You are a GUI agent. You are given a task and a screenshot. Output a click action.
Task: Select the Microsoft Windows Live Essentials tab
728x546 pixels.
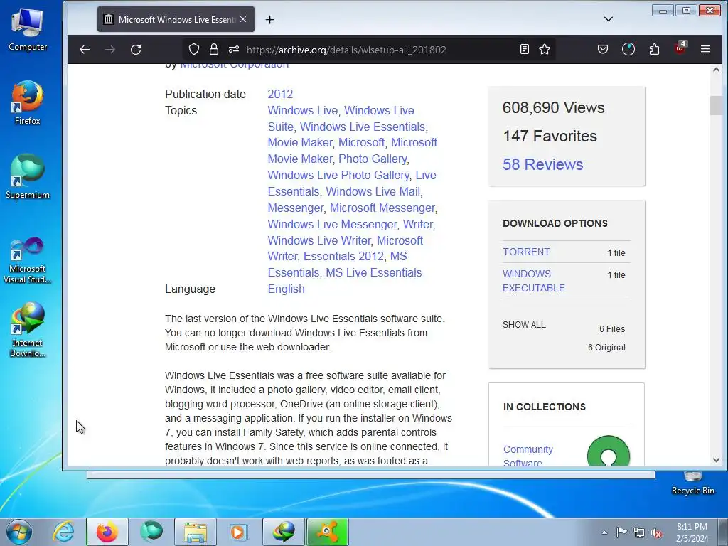pyautogui.click(x=176, y=19)
